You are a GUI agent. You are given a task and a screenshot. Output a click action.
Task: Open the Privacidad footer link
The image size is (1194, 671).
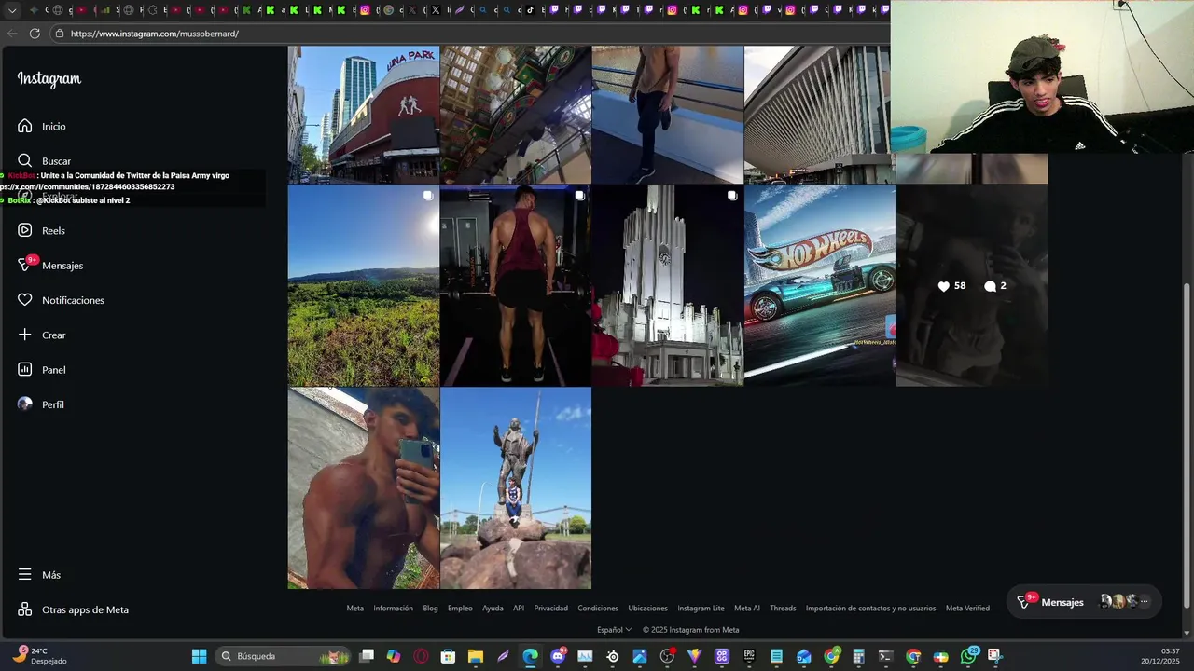550,609
